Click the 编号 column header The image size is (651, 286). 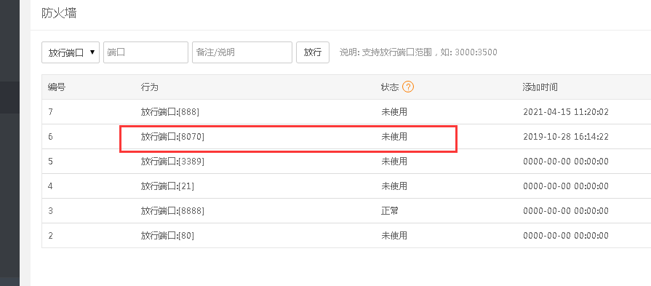point(57,87)
